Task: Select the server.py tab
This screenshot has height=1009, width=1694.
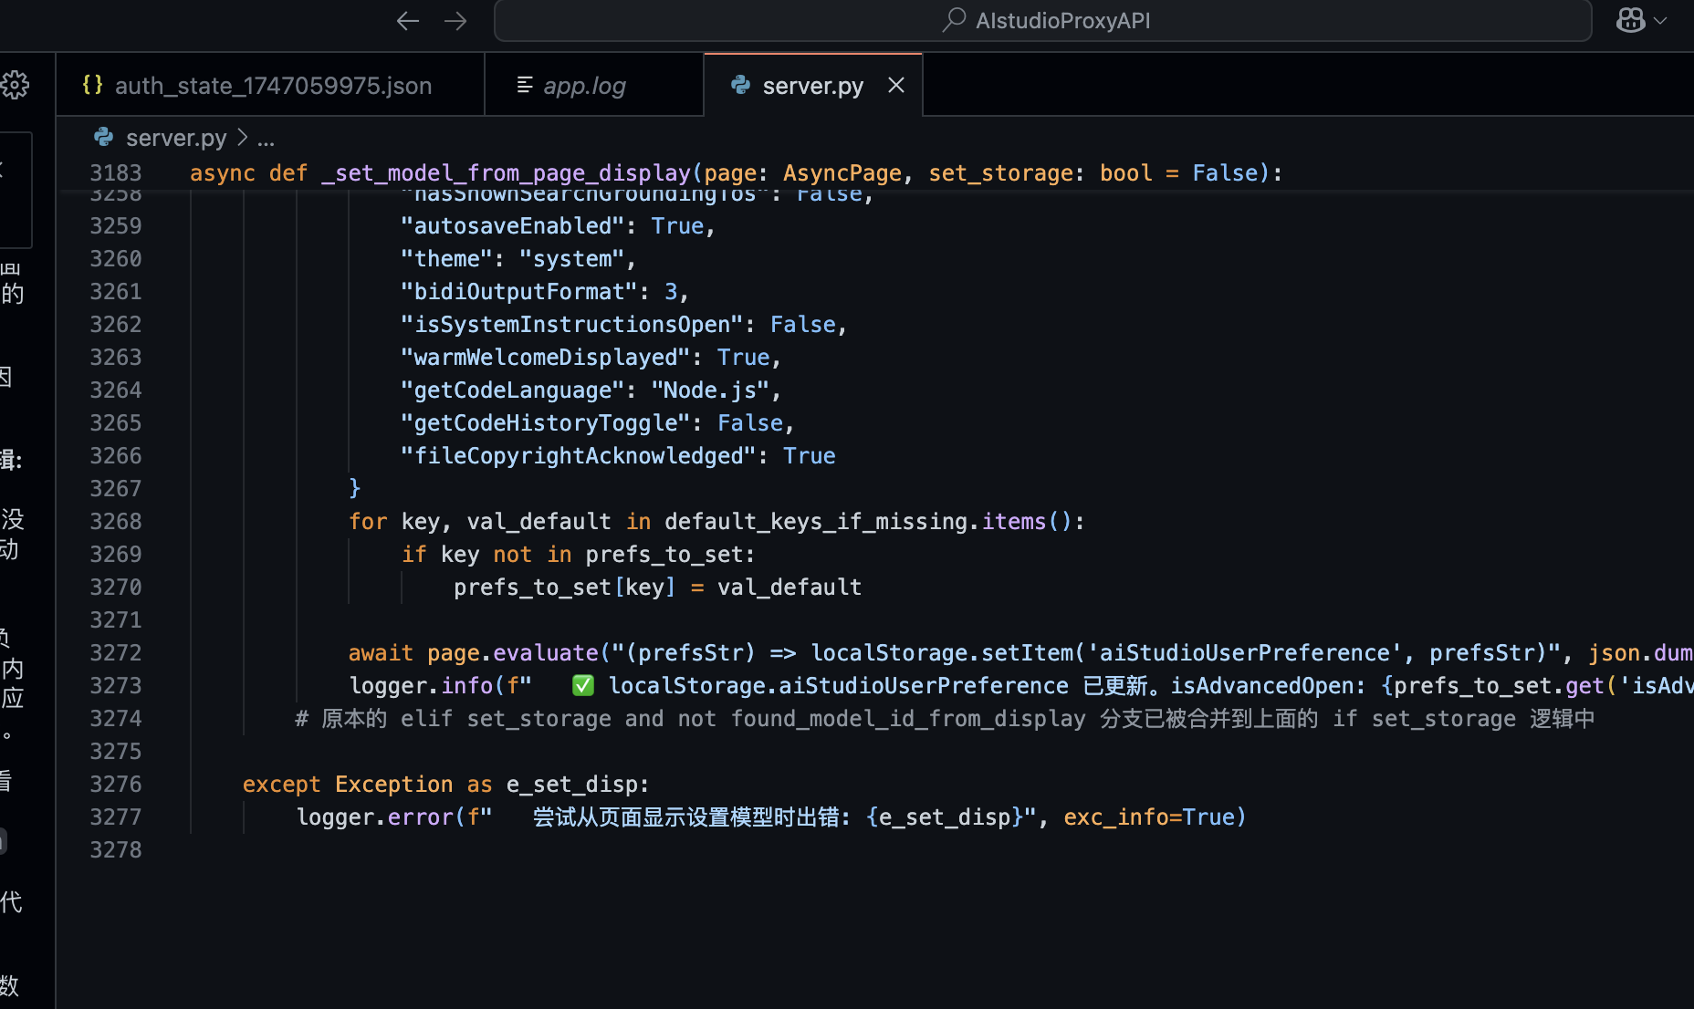Action: tap(812, 86)
